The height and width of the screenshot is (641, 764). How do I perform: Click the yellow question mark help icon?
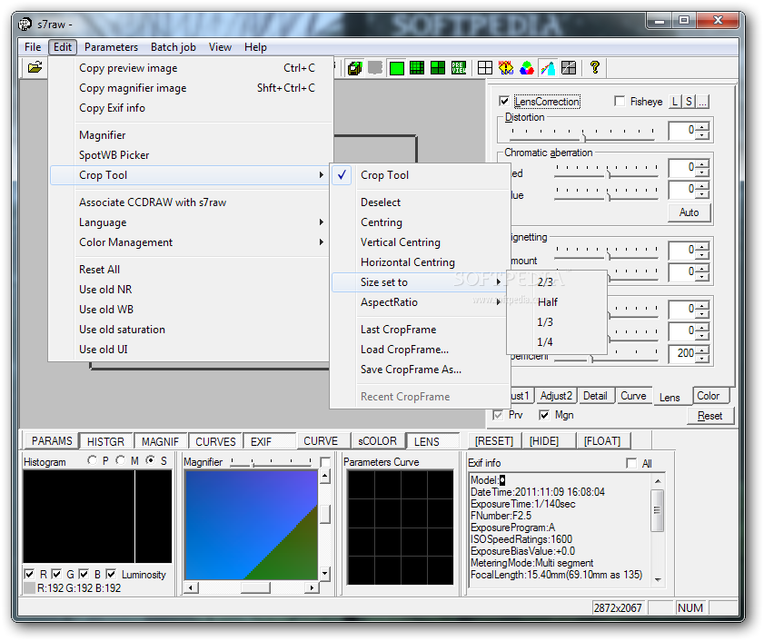tap(594, 67)
